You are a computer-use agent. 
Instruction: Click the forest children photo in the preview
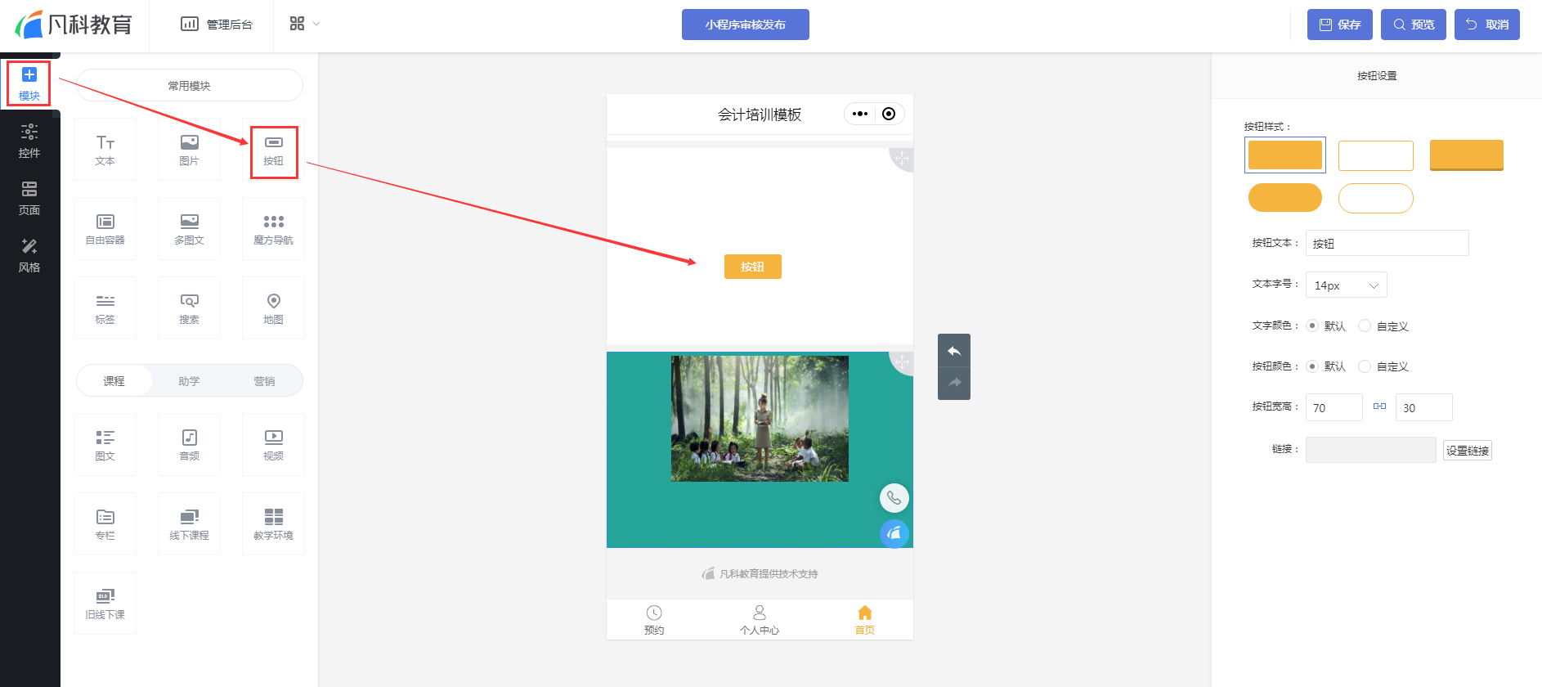click(760, 419)
